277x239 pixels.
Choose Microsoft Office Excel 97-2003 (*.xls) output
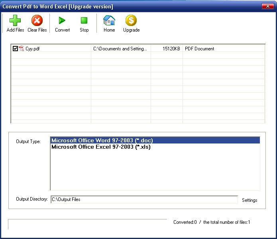click(101, 147)
